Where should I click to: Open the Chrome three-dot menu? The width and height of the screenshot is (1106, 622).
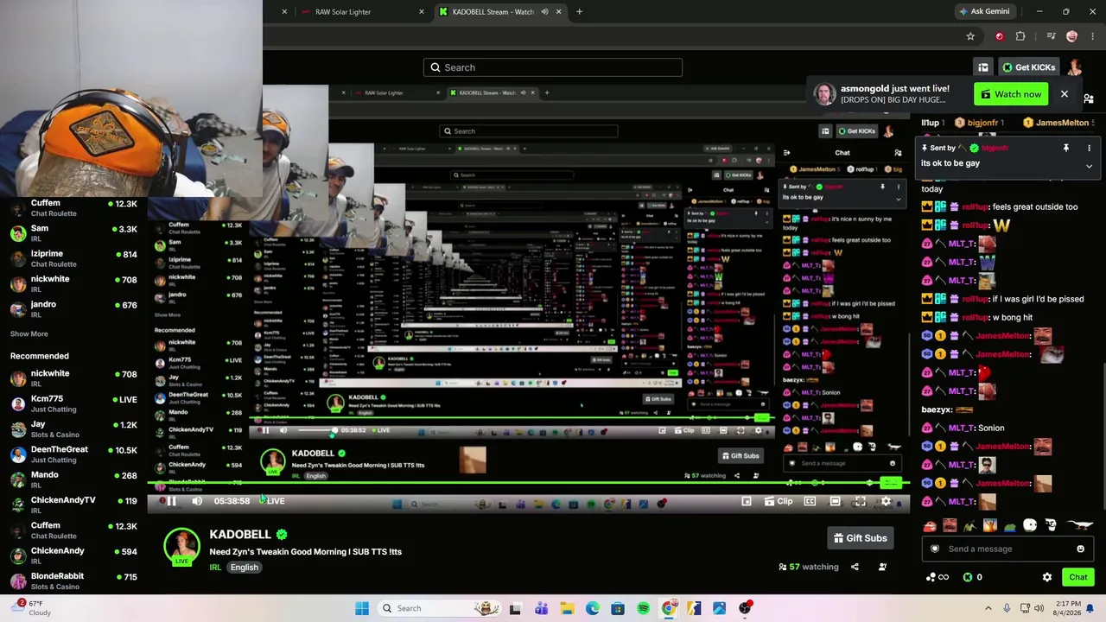pos(1093,36)
